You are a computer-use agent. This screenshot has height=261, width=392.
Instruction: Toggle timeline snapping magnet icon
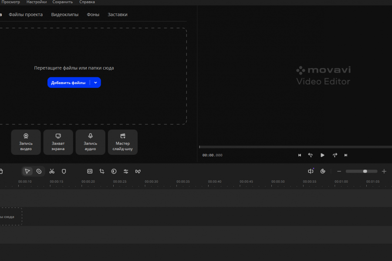323,171
